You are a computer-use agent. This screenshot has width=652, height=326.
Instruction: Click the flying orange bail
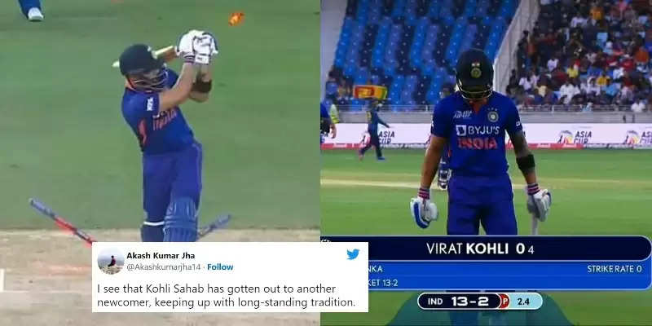pos(236,19)
